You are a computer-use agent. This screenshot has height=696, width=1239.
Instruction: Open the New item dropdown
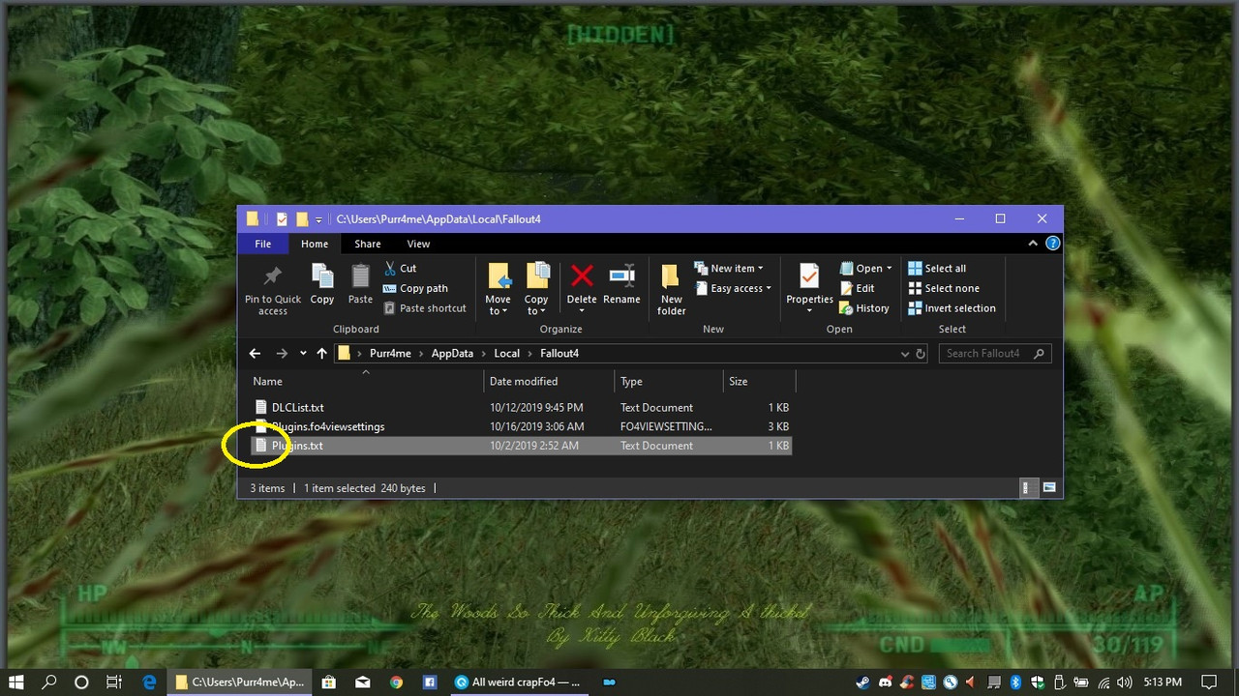tap(728, 268)
